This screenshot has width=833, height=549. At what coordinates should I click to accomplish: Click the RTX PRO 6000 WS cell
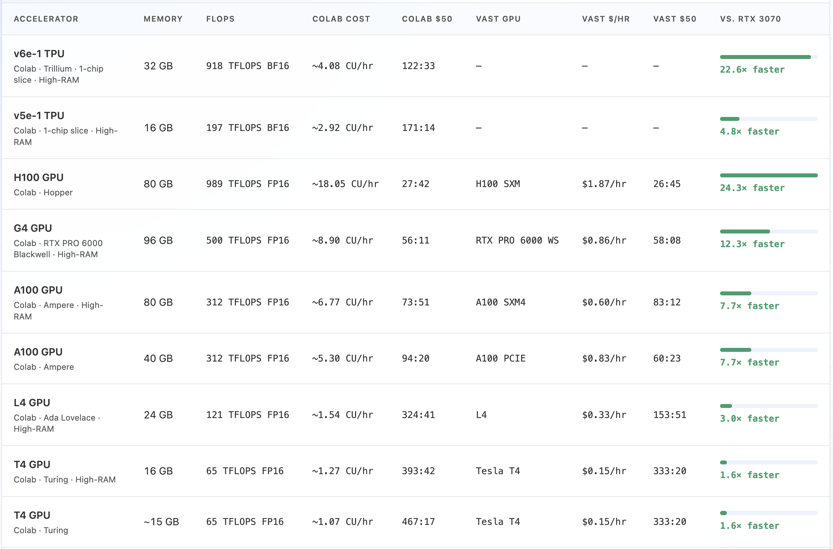point(517,240)
